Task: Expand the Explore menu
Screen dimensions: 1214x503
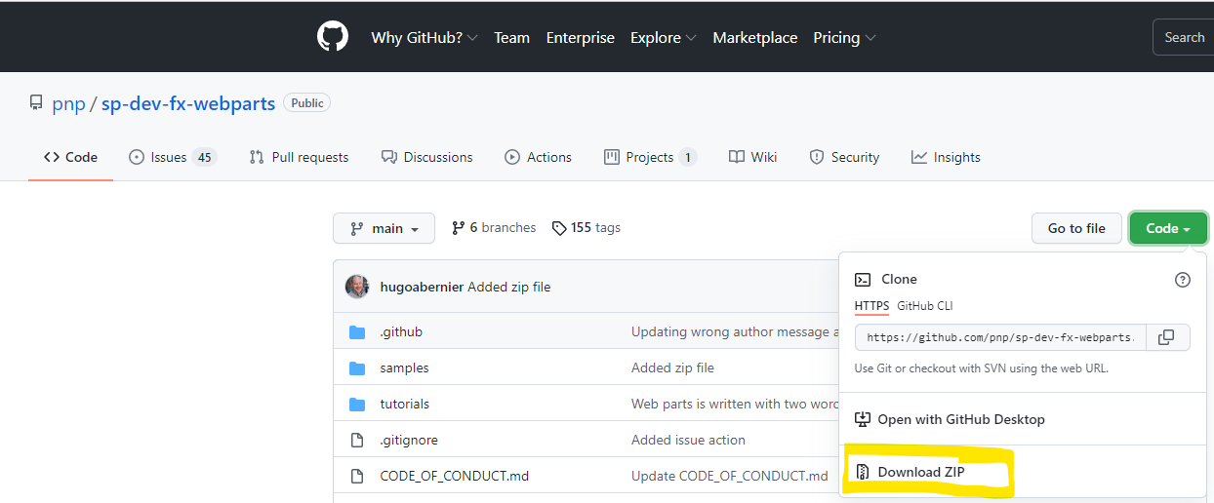Action: (x=664, y=38)
